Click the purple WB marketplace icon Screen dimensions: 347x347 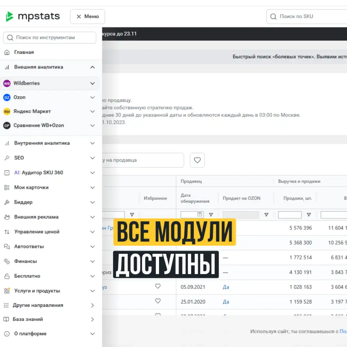[x=7, y=83]
